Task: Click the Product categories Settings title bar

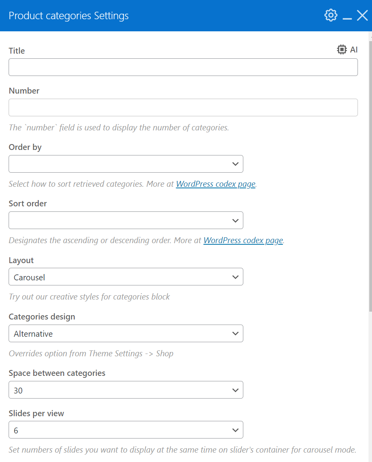Action: [156, 16]
